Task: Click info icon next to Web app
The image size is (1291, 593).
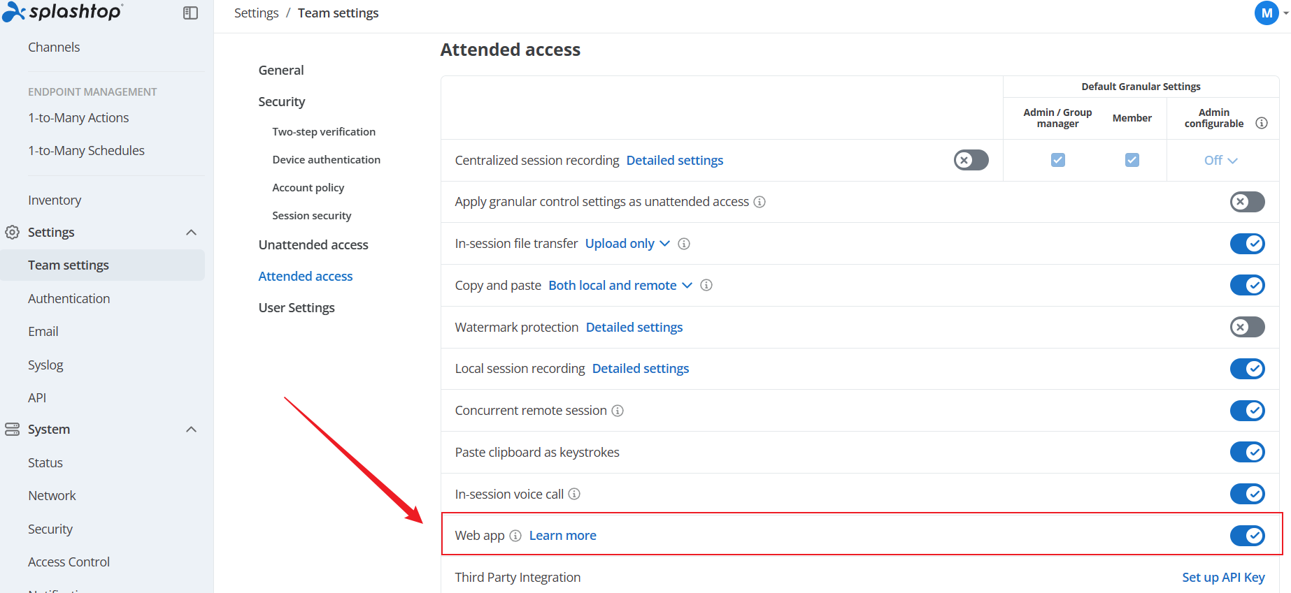Action: click(515, 536)
